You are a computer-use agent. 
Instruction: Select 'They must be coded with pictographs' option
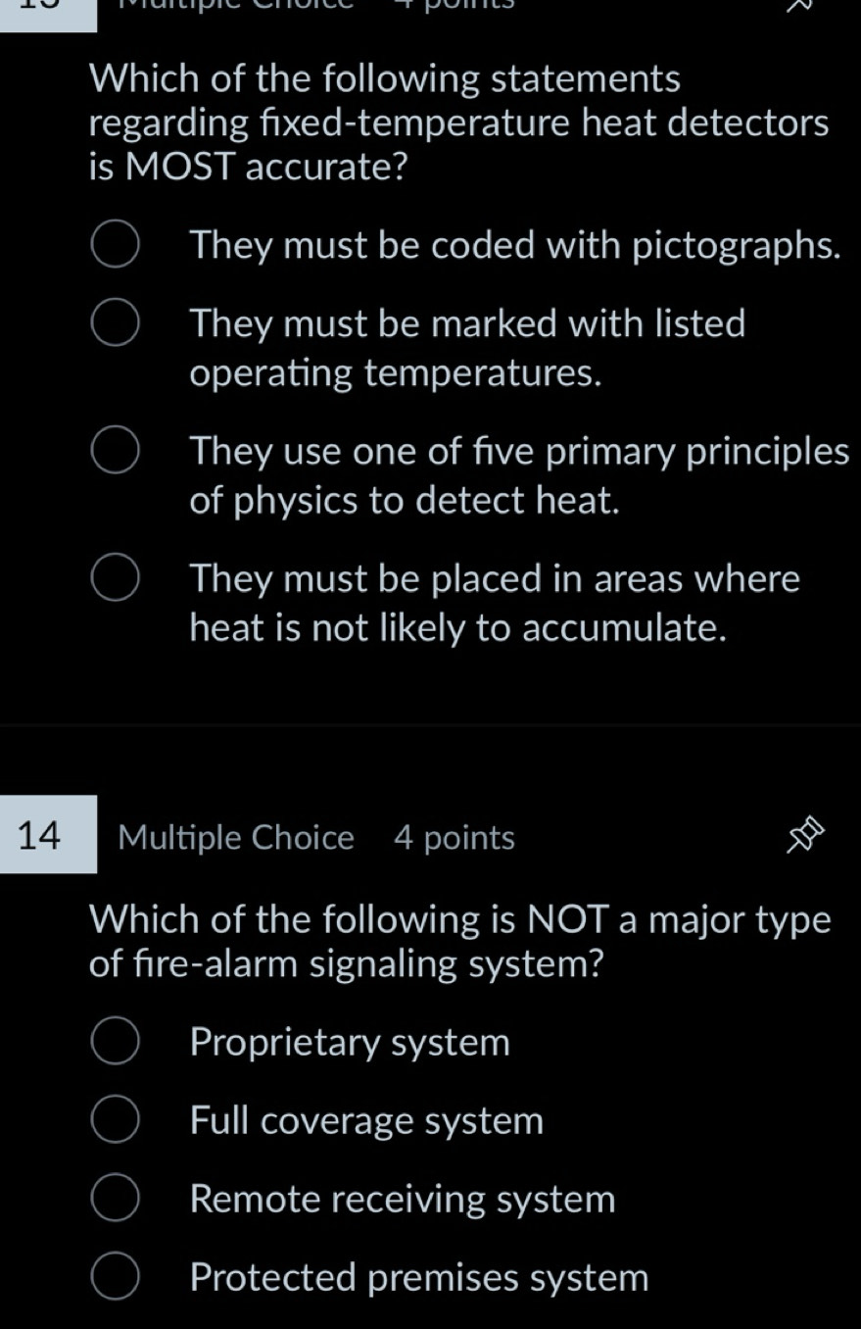point(115,245)
